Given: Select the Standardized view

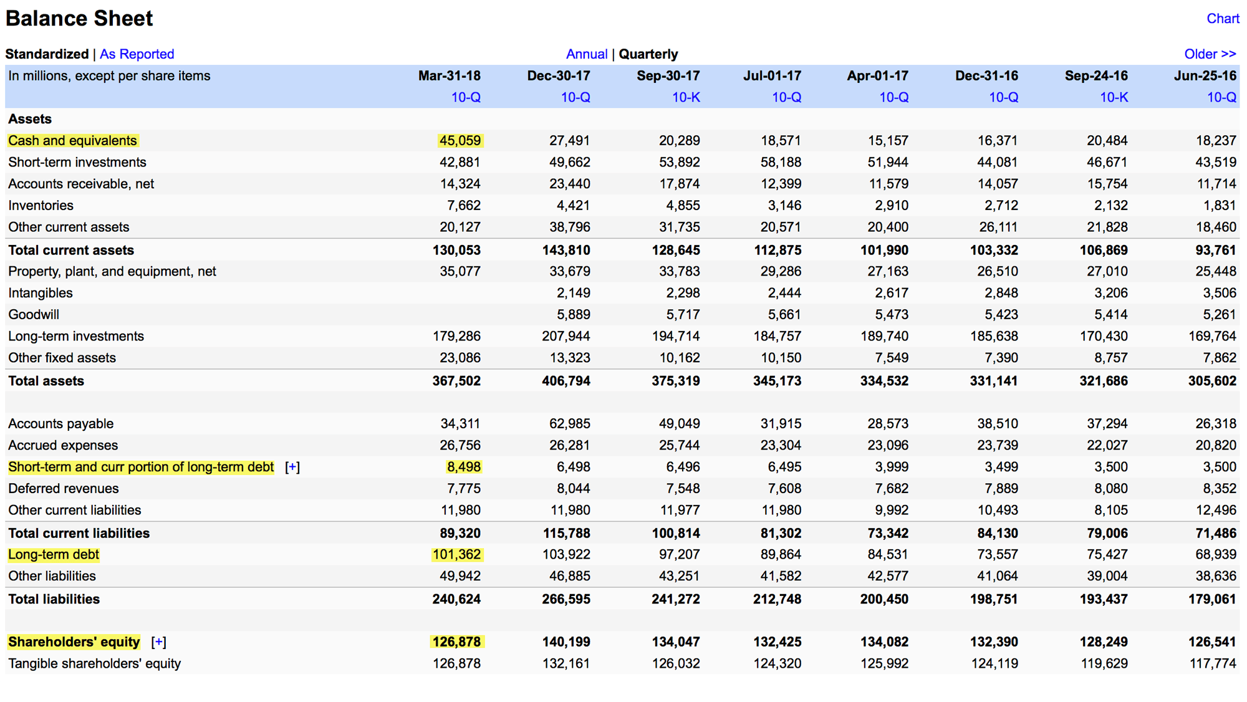Looking at the screenshot, I should (47, 54).
